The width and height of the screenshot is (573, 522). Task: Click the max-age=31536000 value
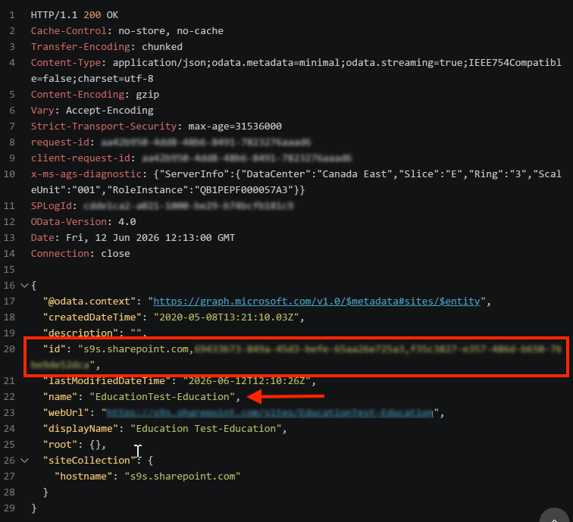tap(235, 127)
